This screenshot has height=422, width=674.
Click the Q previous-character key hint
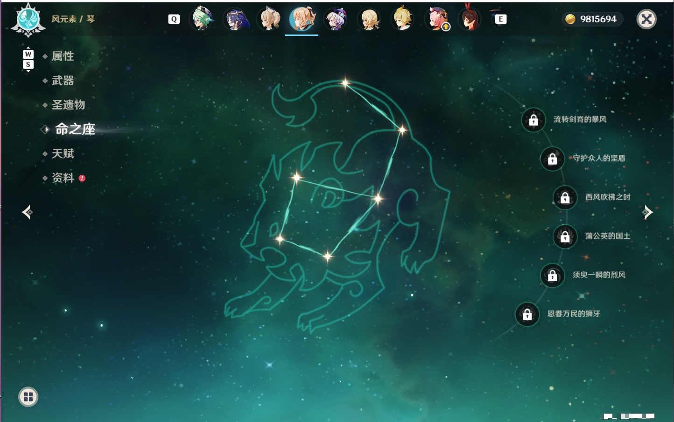[x=174, y=19]
